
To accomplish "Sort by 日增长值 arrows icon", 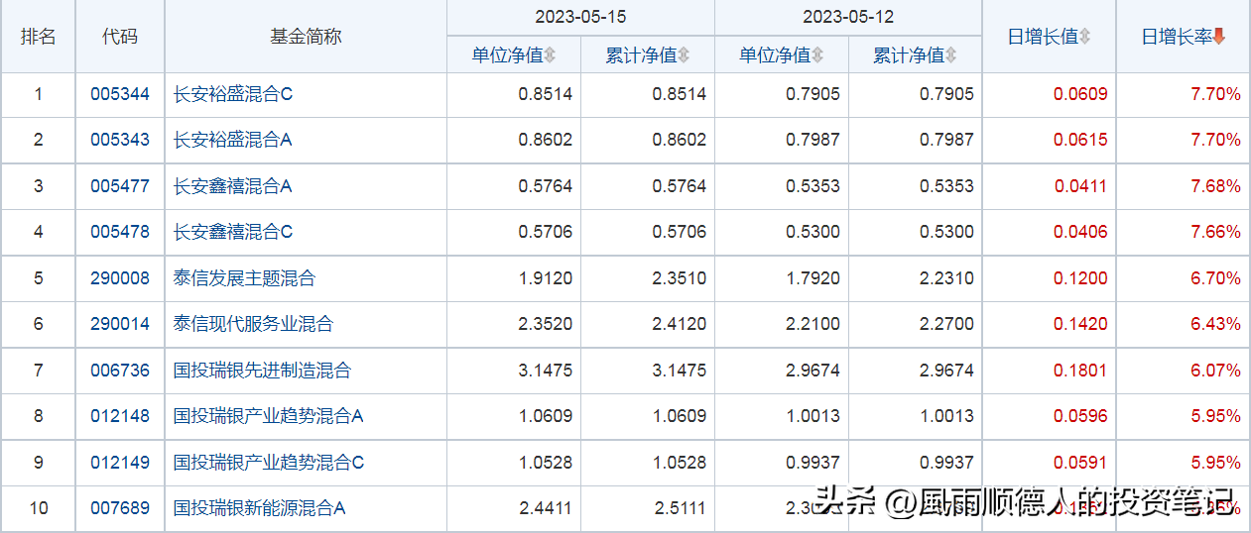I will pos(1084,37).
